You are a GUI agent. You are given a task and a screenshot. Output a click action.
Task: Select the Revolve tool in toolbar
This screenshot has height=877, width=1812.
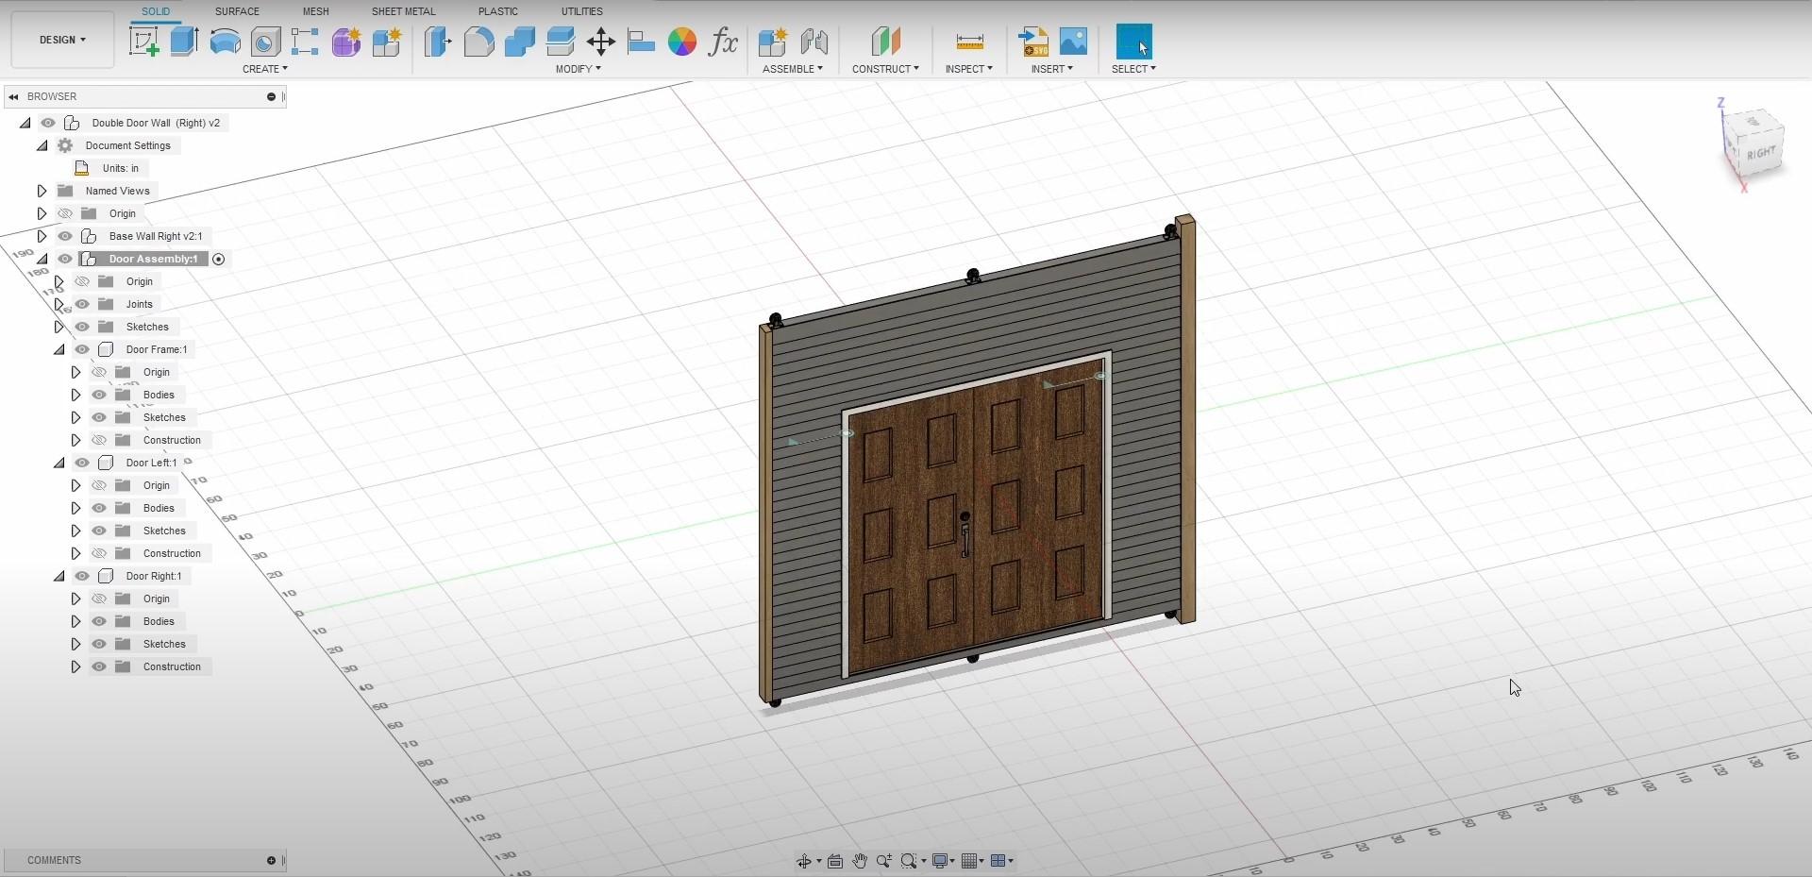click(x=225, y=42)
